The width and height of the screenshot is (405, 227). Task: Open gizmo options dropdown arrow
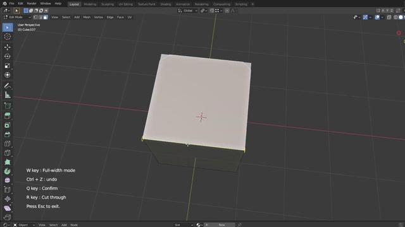point(370,17)
